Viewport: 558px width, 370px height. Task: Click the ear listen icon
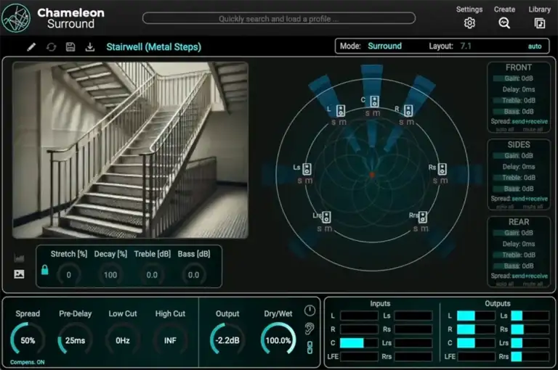tap(310, 329)
